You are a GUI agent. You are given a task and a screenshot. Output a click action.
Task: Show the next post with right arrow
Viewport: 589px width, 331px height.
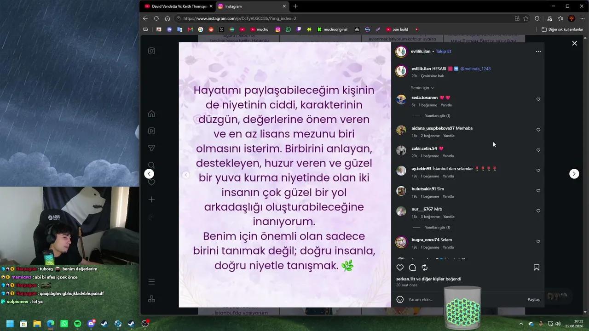tap(574, 174)
